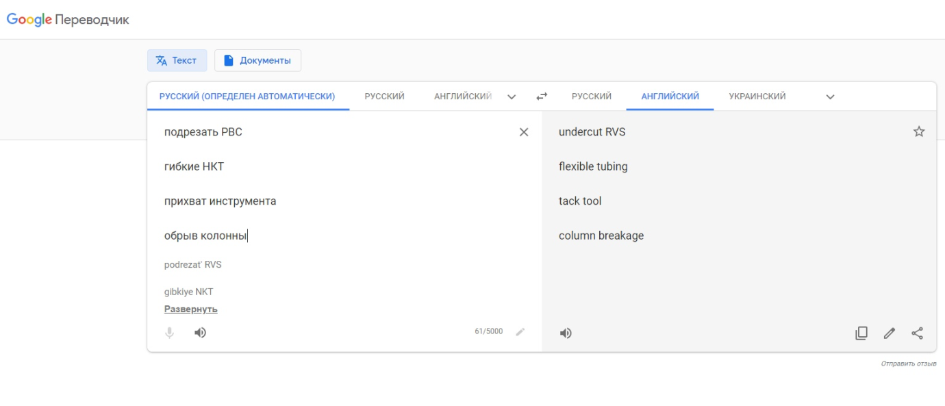Select Русский as target language
The width and height of the screenshot is (945, 406).
pyautogui.click(x=591, y=97)
